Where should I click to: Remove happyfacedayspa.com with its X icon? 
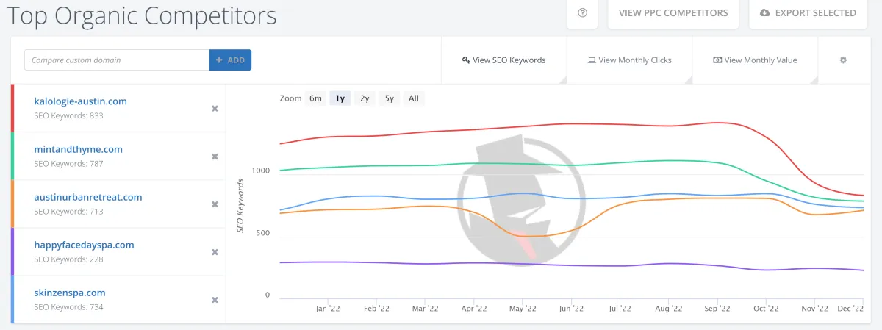pyautogui.click(x=215, y=252)
